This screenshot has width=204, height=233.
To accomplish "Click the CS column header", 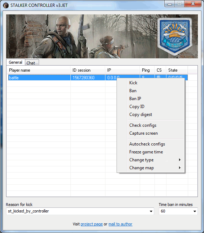I will 160,70.
